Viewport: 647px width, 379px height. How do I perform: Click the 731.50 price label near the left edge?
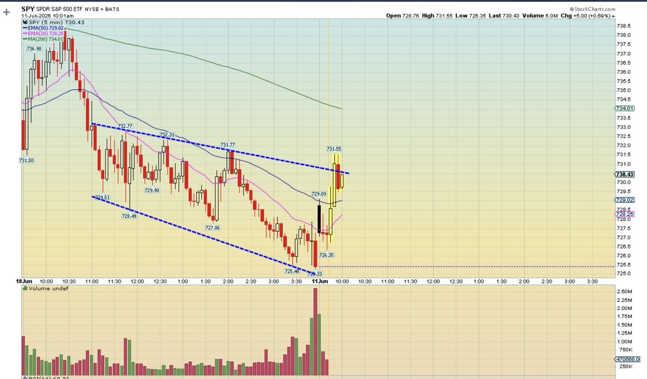point(26,160)
